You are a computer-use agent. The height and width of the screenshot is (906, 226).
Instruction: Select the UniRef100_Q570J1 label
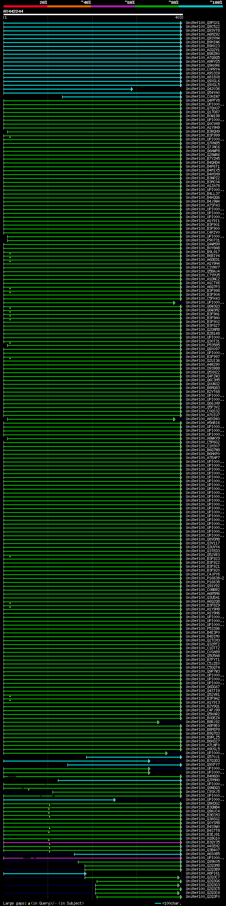point(203,757)
